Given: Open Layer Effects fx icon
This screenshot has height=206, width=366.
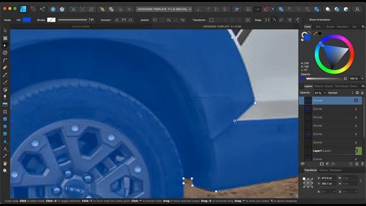Looking at the screenshot, I should (333, 164).
